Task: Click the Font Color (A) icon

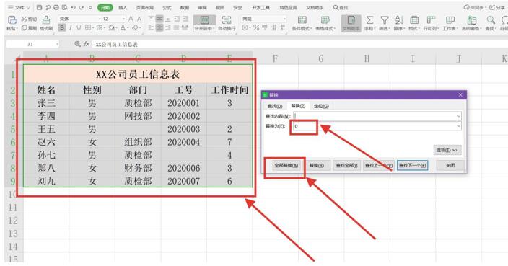Action: tap(123, 28)
